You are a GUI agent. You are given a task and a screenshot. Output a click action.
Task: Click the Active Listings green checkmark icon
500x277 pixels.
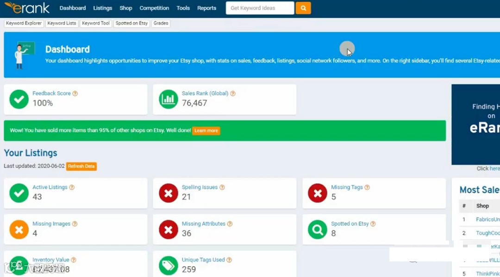tap(19, 193)
